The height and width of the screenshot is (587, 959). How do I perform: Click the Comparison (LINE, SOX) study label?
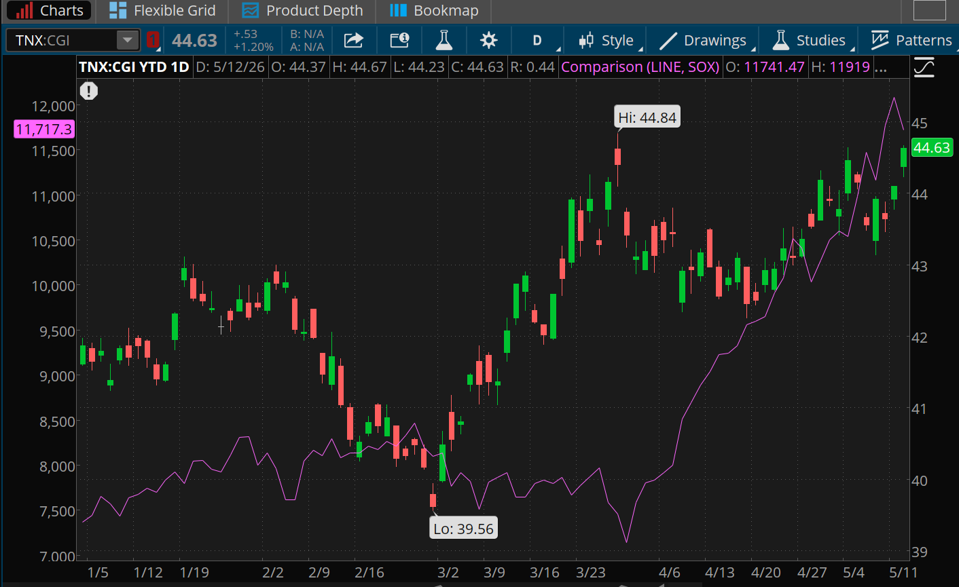click(x=640, y=67)
